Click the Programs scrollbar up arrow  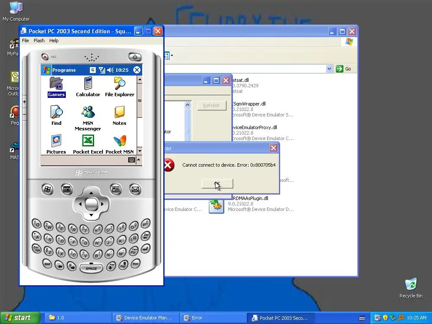tap(140, 80)
